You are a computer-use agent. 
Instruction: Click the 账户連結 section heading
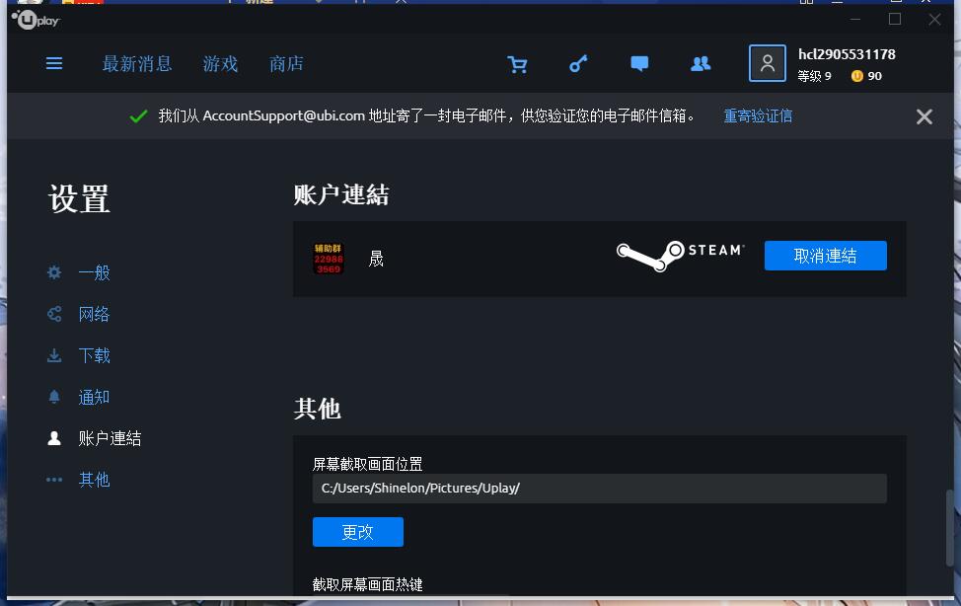(x=340, y=195)
